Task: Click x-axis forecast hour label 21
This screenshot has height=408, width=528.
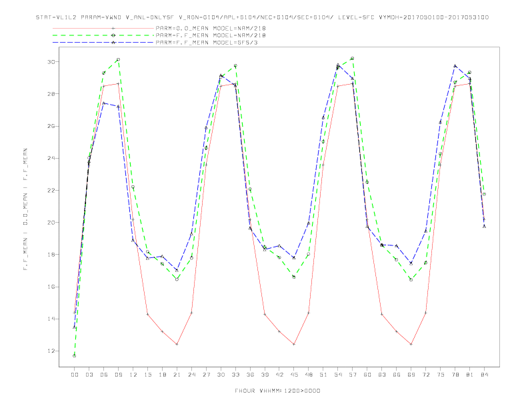Action: tap(177, 375)
